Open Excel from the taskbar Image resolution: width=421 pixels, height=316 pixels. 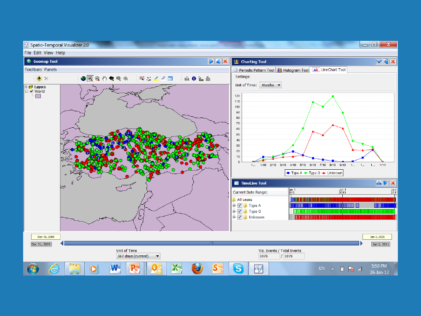pyautogui.click(x=176, y=268)
